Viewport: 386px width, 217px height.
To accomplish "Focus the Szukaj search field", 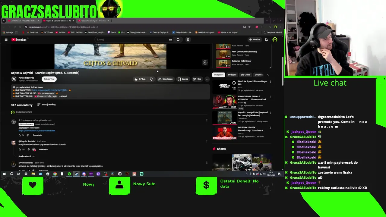I will point(131,39).
